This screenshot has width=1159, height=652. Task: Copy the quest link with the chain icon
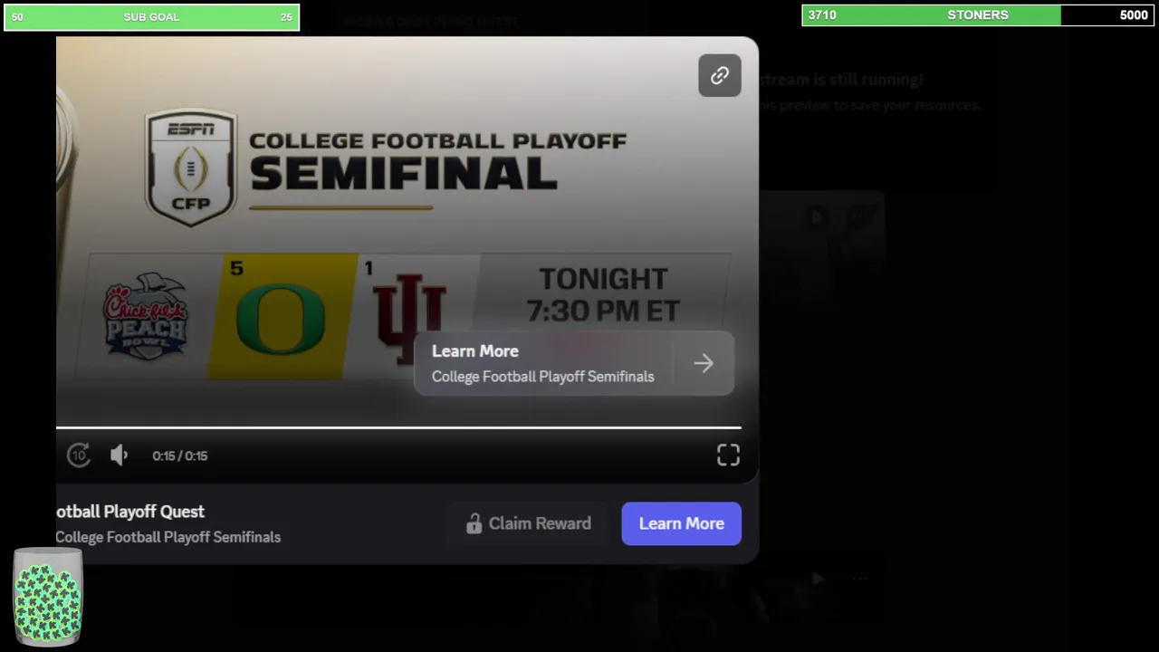[x=719, y=76]
